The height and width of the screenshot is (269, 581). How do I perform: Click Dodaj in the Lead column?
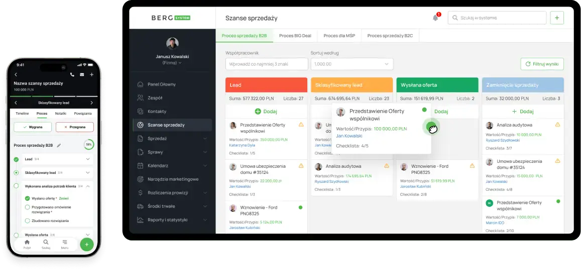click(266, 111)
